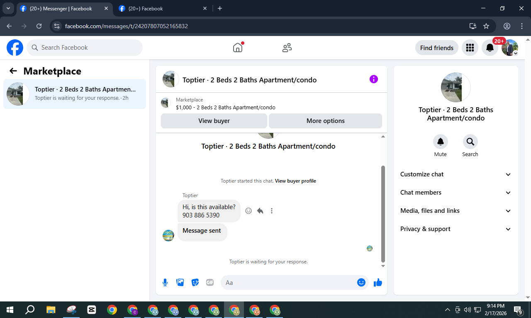Open File Explorer from taskbar

tap(51, 310)
